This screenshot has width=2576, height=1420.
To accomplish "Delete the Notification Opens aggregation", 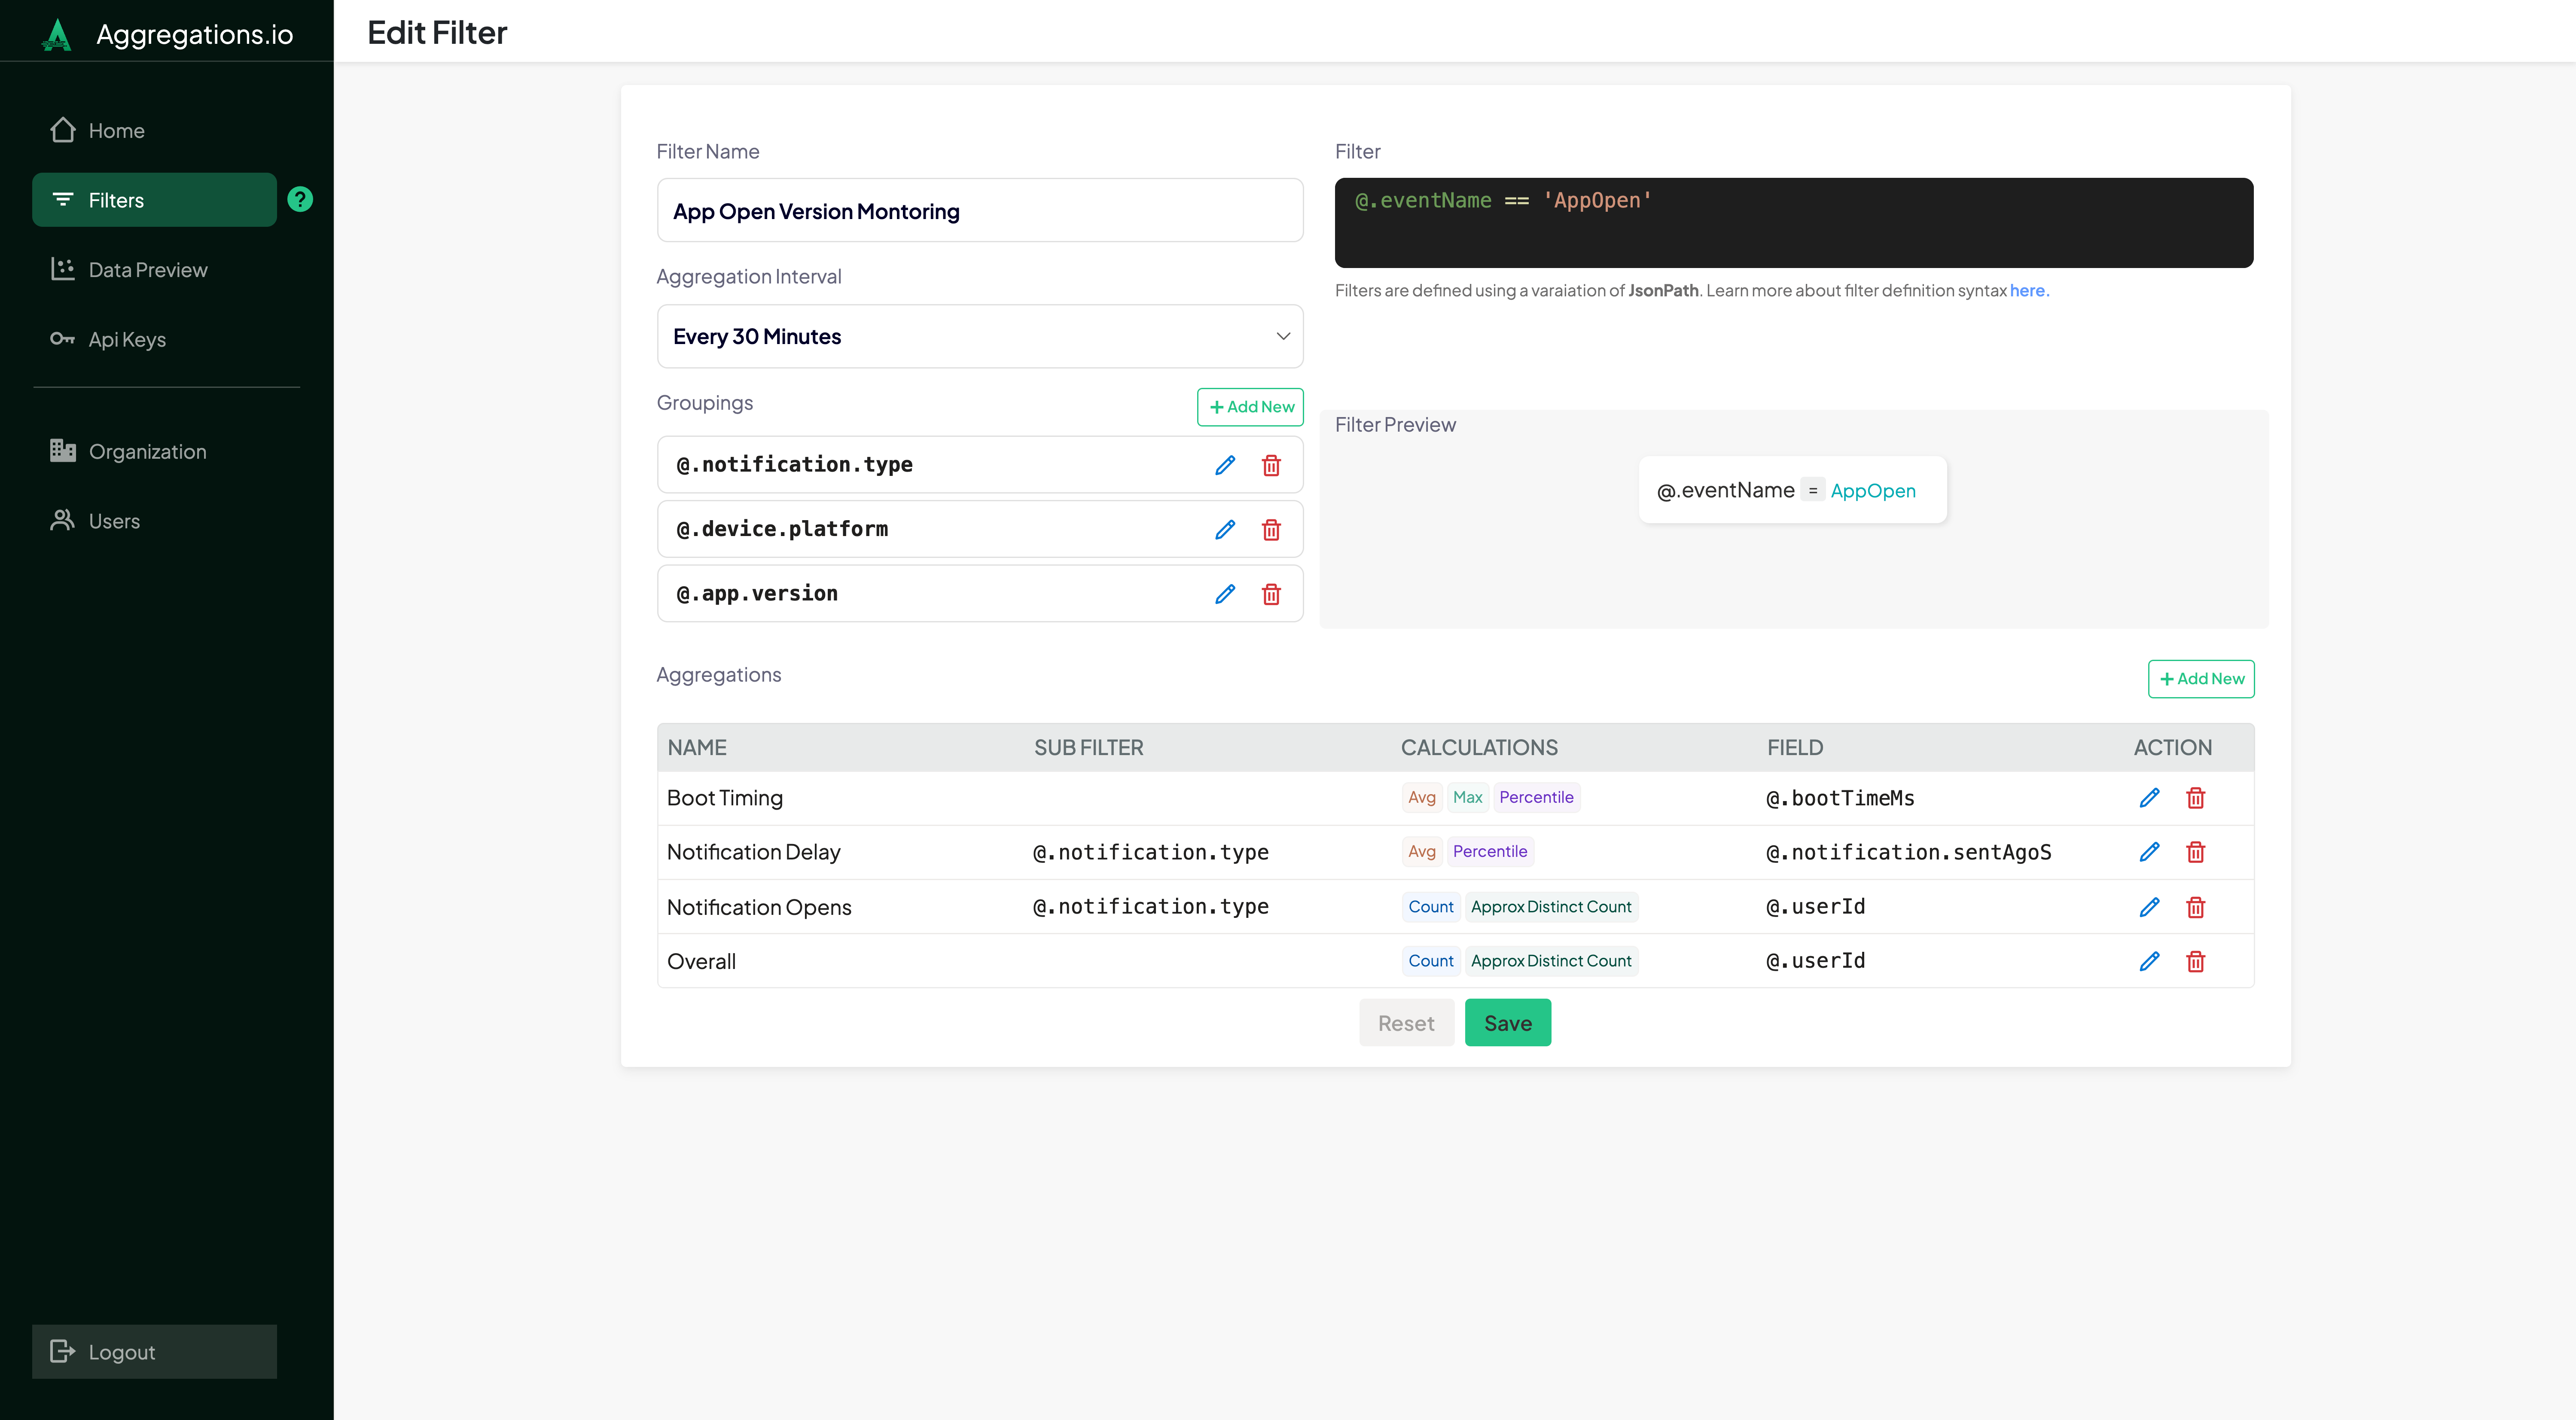I will (x=2195, y=907).
